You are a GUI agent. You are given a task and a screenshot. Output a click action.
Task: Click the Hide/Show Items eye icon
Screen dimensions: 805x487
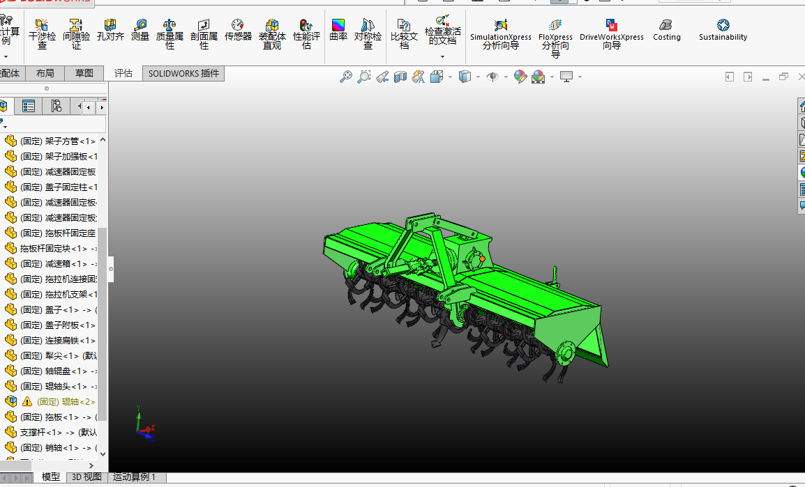492,77
